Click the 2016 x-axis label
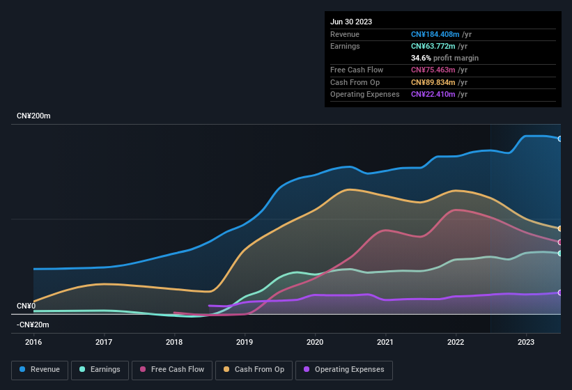The width and height of the screenshot is (572, 390). tap(33, 342)
